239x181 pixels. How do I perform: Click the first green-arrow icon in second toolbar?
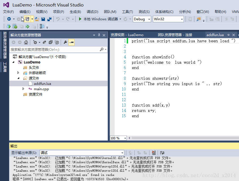click(x=9, y=27)
